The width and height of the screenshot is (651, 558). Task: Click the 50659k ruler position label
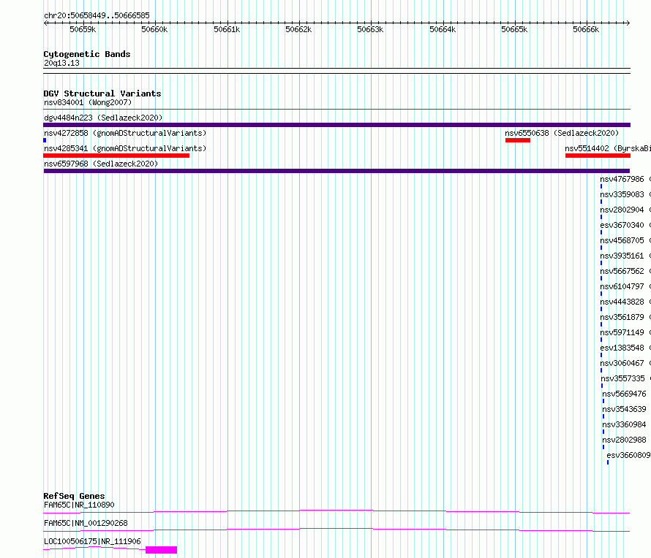click(x=83, y=29)
